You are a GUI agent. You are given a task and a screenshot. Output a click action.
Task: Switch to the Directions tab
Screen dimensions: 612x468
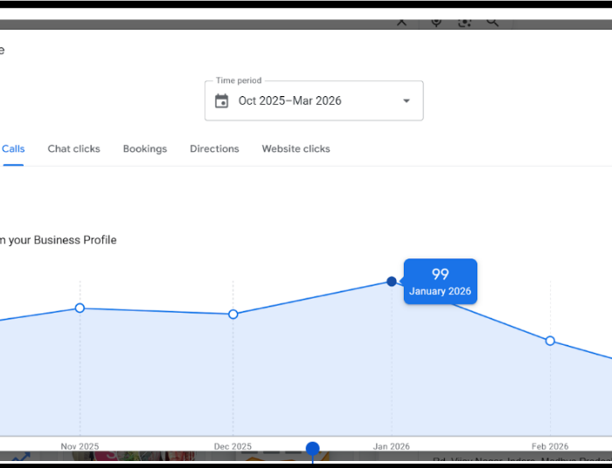[214, 148]
